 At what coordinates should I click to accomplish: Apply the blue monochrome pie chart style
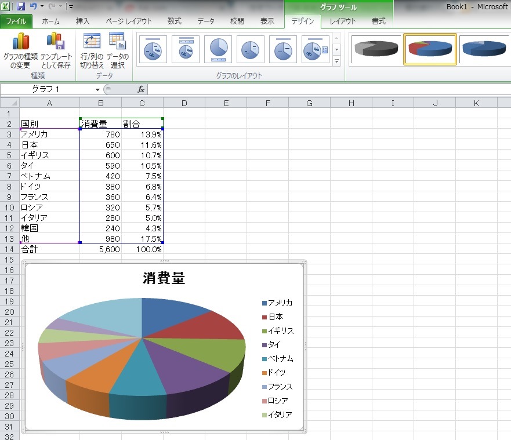[484, 49]
